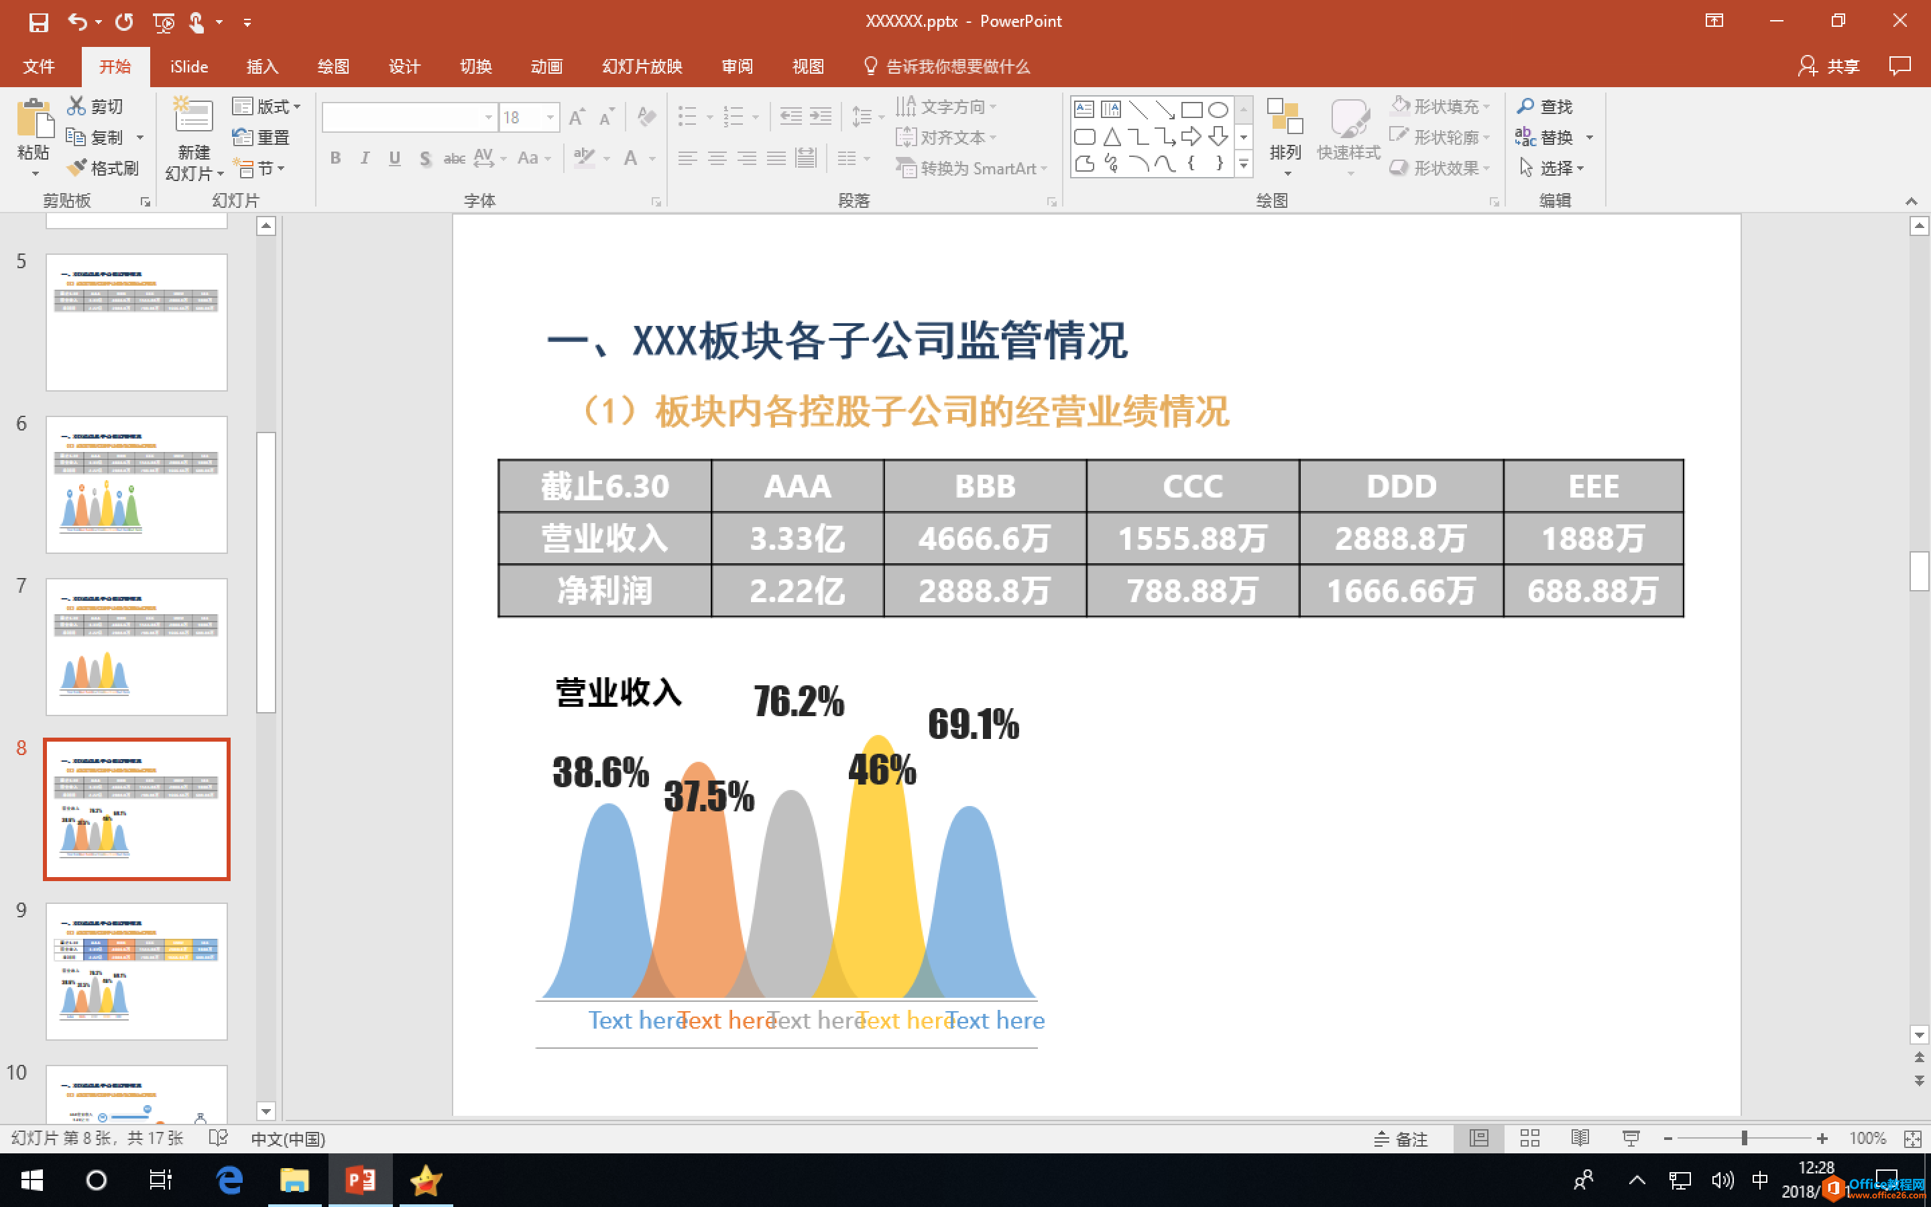Open the iSlide ribbon tab
The image size is (1931, 1207).
point(189,66)
